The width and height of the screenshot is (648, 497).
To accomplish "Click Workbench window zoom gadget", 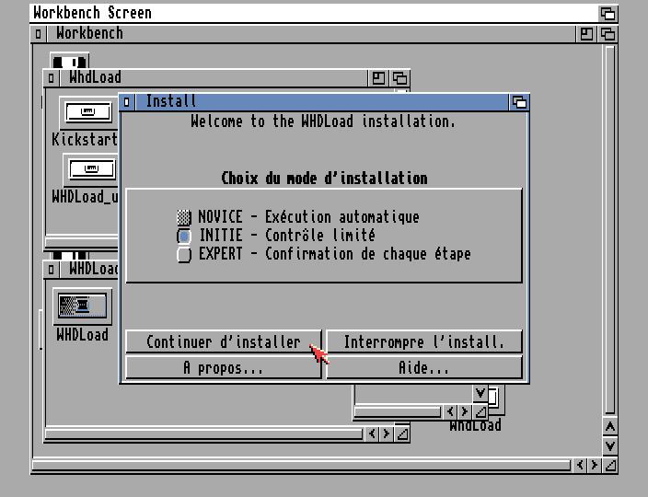I will pyautogui.click(x=586, y=34).
